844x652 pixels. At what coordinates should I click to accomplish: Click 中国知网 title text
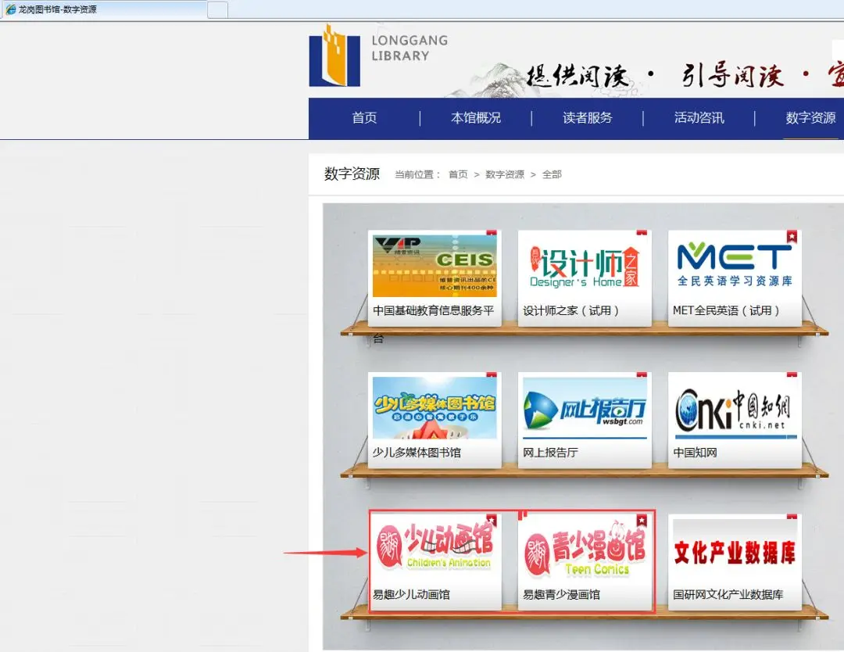click(x=695, y=453)
